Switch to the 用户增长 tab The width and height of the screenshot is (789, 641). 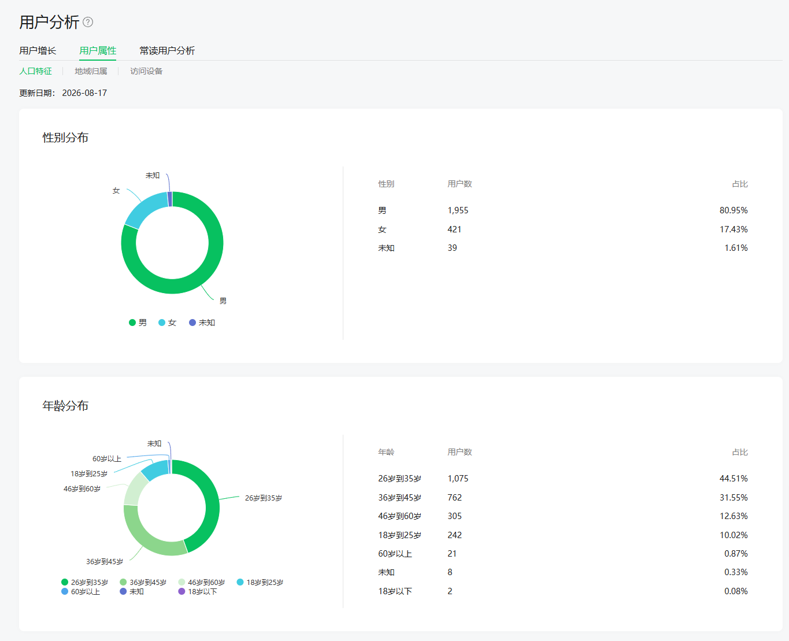tap(38, 51)
